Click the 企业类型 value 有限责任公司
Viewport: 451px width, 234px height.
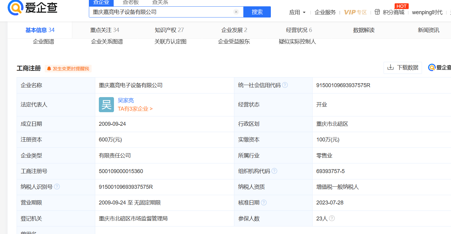point(115,156)
